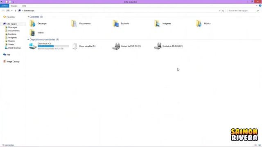
Task: Select the Unidad de BD-ROM (F:) icon
Action: (158, 46)
